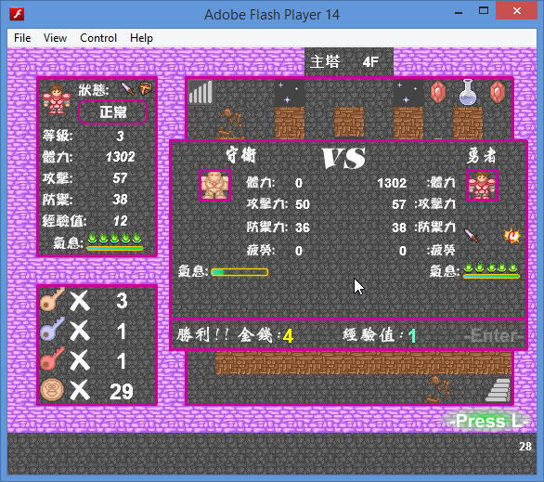Open the View menu
544x482 pixels.
click(55, 38)
